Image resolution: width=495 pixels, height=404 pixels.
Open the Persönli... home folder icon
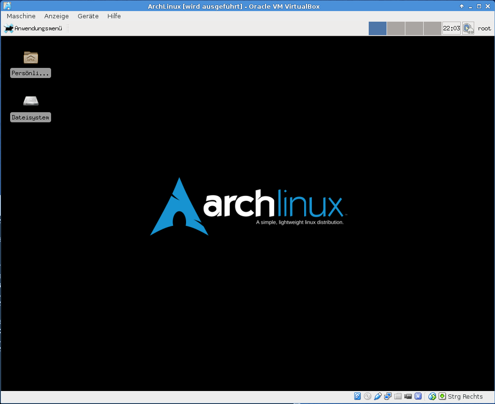point(31,58)
